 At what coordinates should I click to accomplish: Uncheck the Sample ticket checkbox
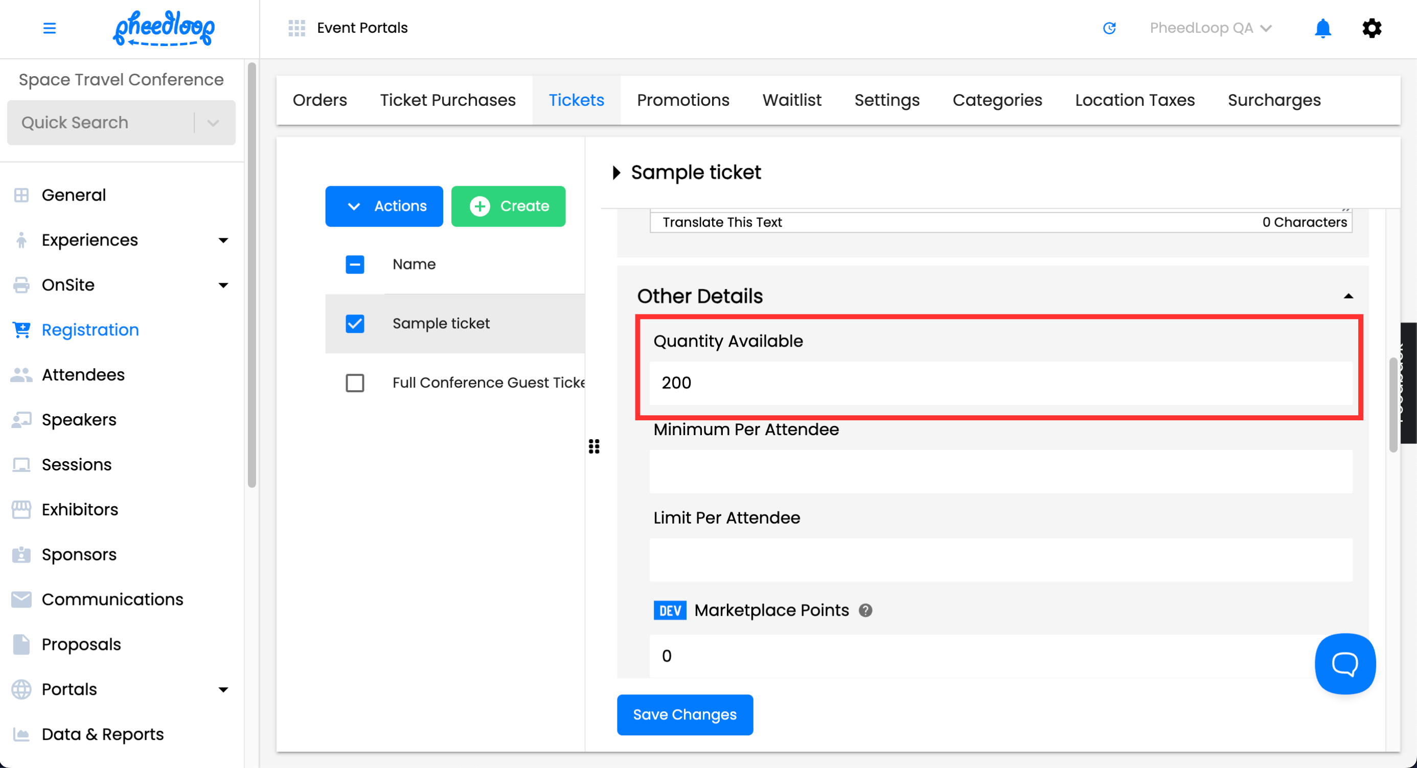pos(355,324)
